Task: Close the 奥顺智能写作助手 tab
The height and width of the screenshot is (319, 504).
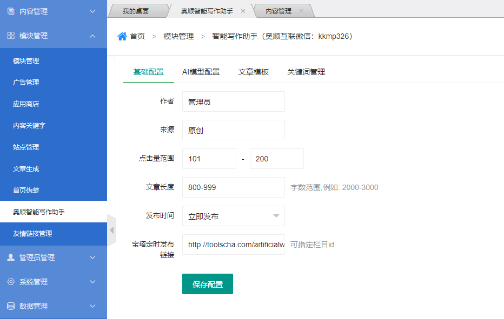Action: tap(243, 11)
